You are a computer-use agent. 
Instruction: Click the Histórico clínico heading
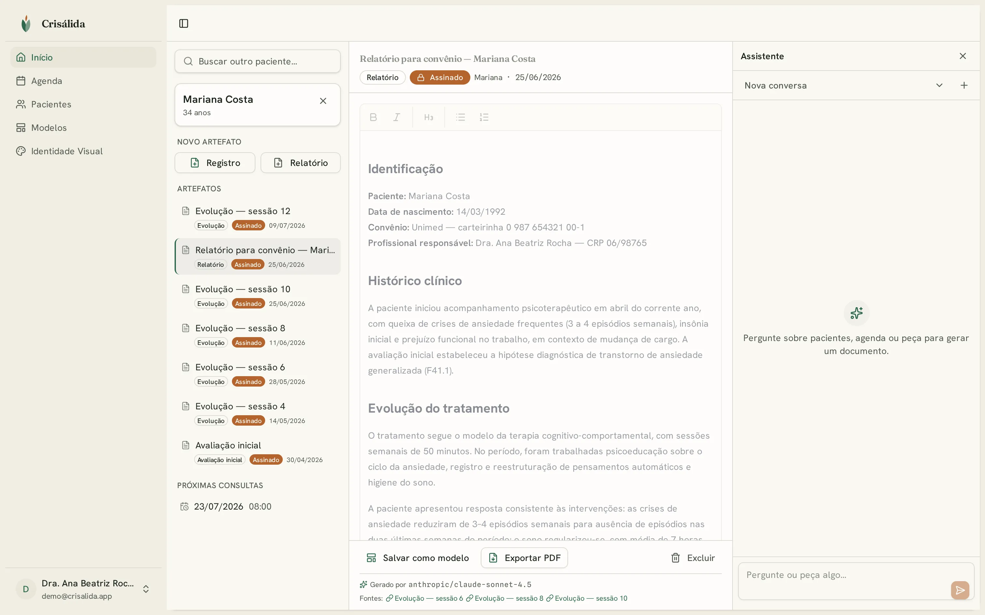pyautogui.click(x=415, y=280)
